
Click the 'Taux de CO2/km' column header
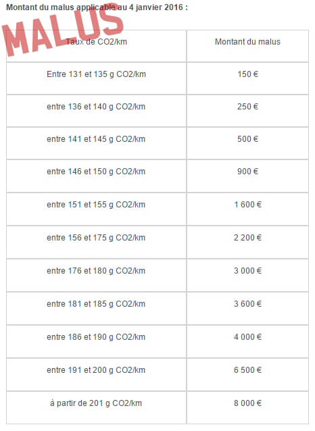point(96,42)
